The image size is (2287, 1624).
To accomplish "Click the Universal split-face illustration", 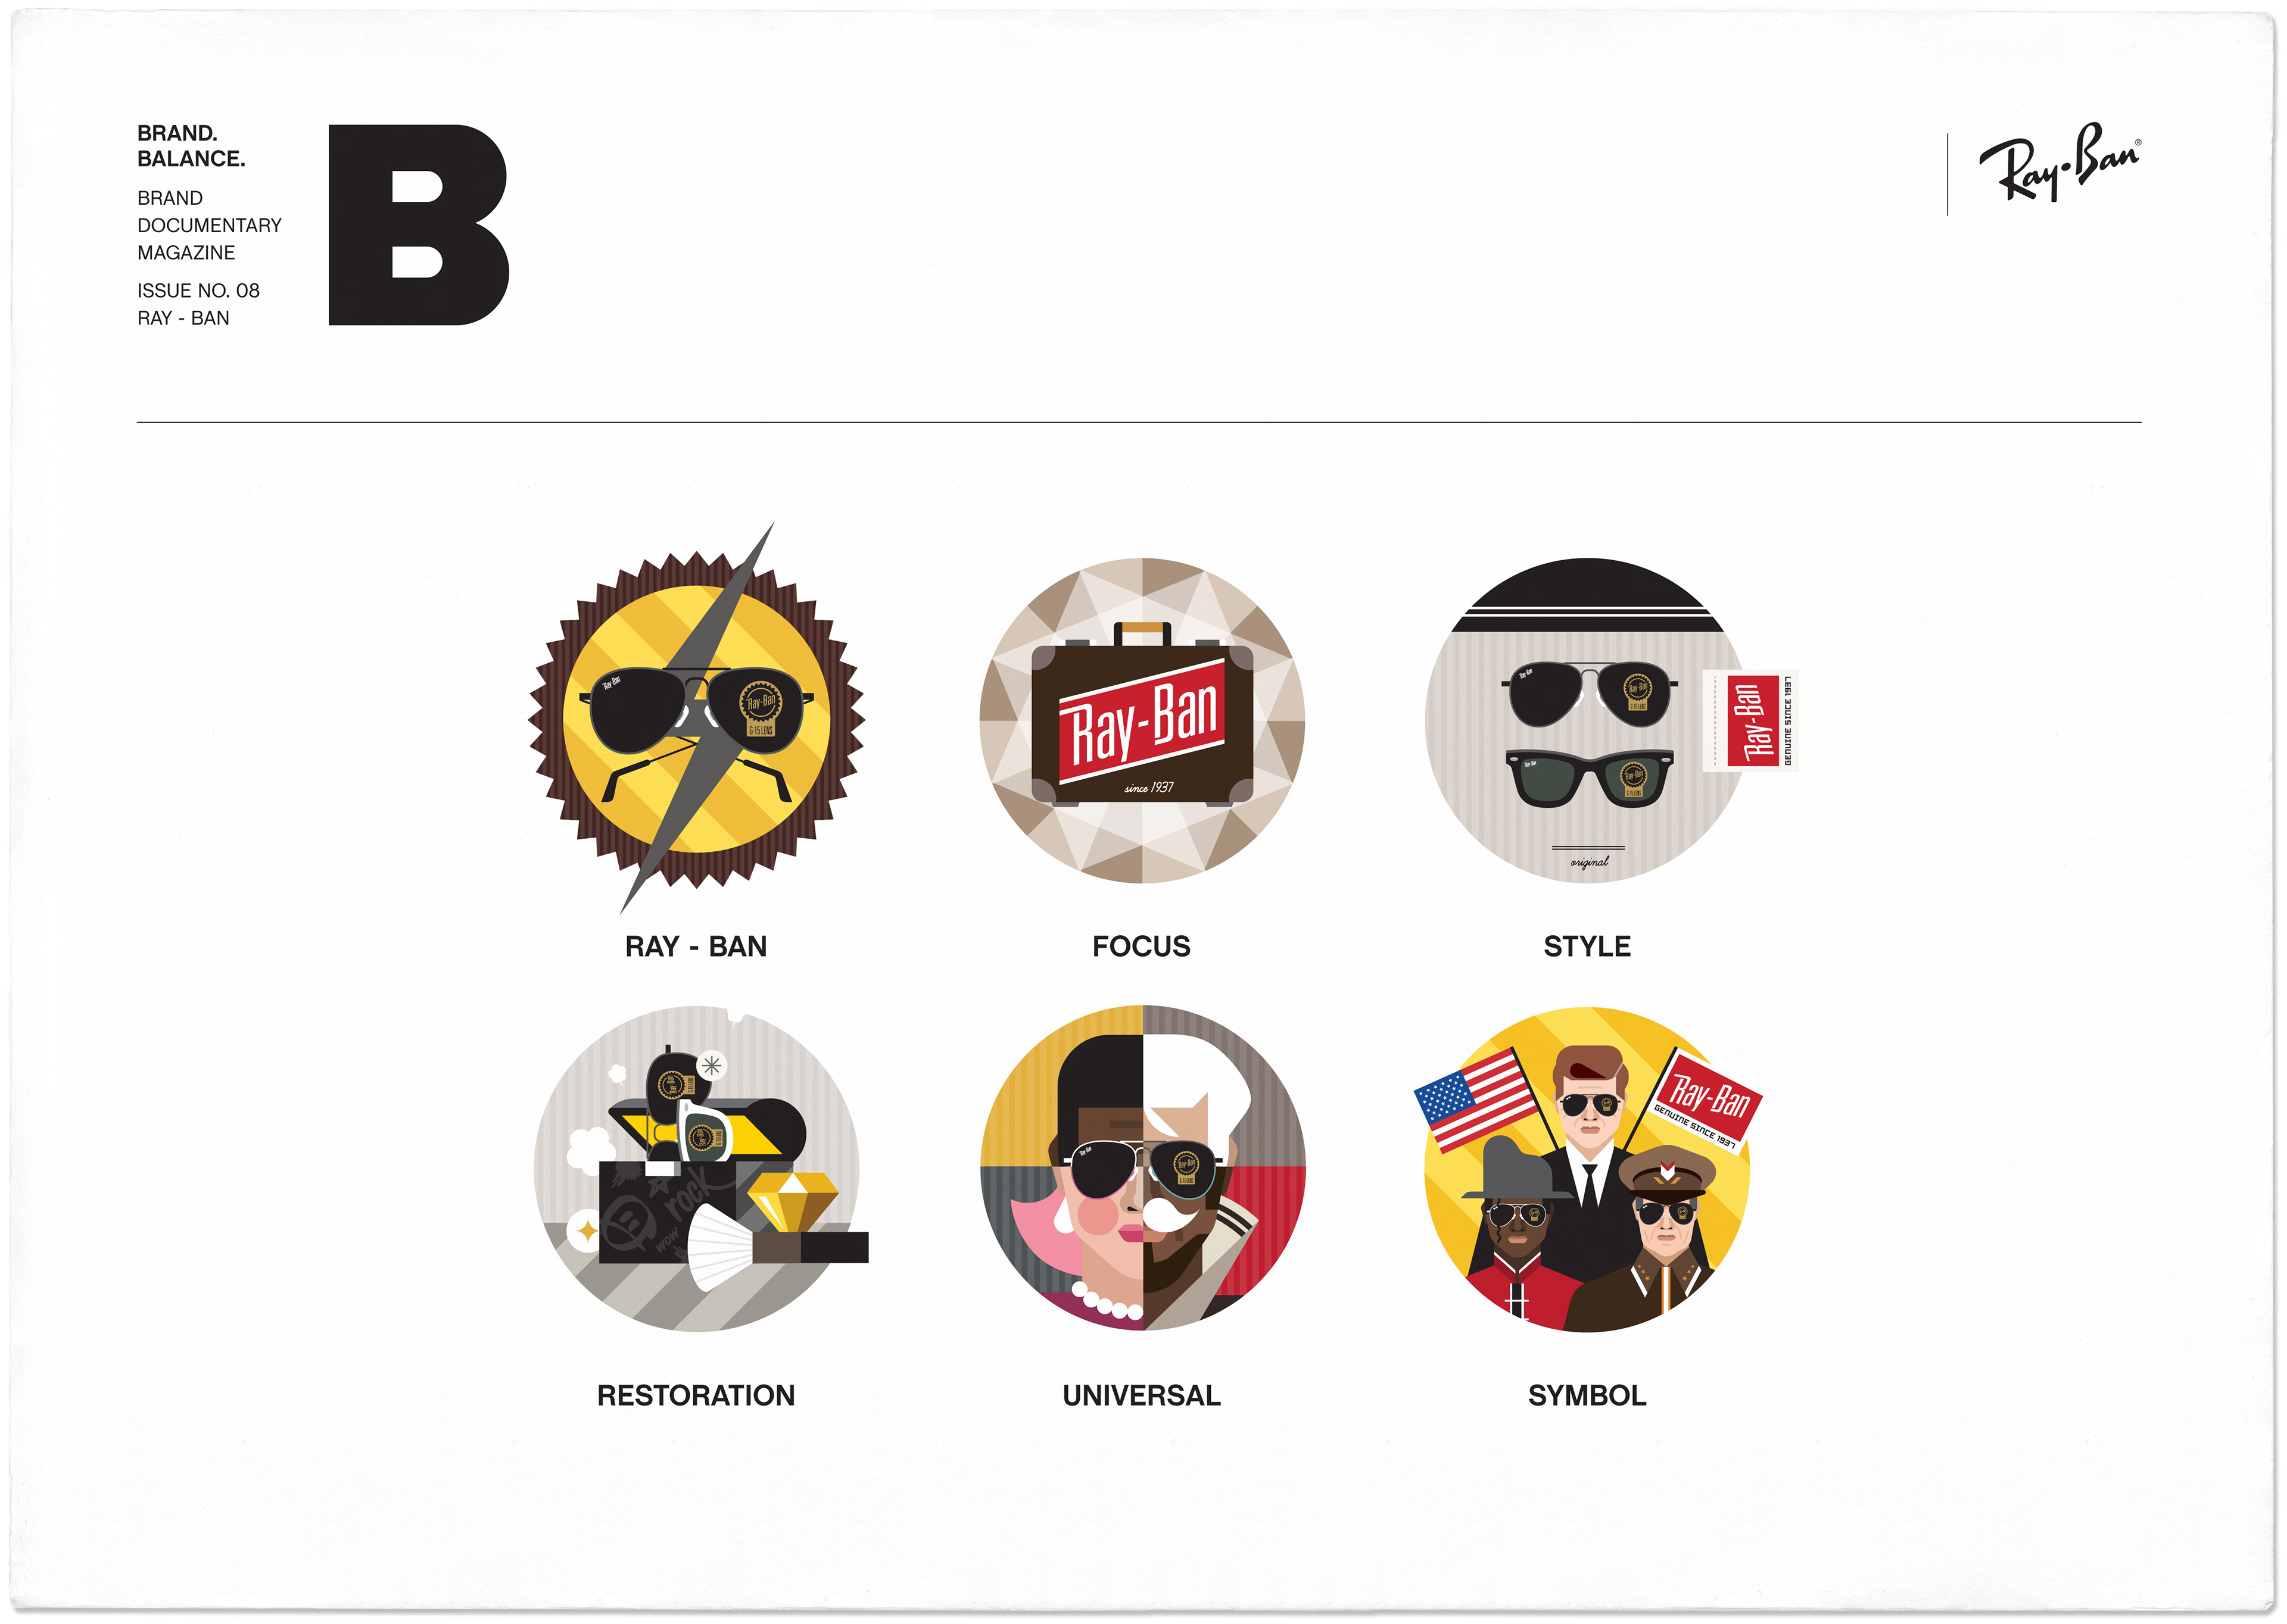I will [1142, 1168].
